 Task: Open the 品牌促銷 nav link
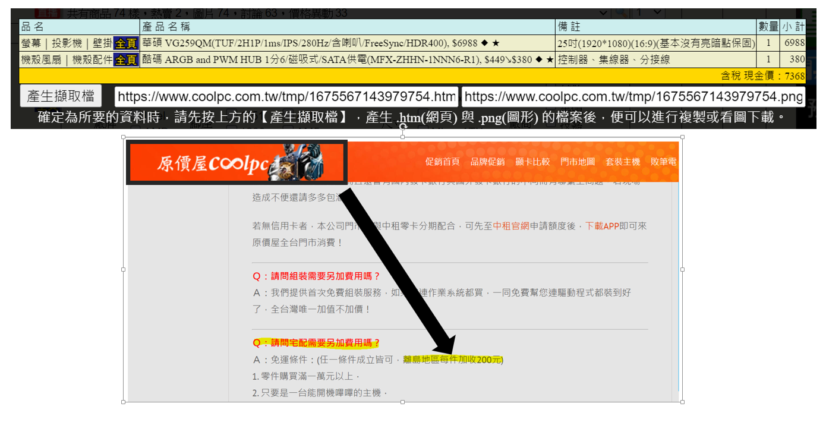pyautogui.click(x=487, y=162)
